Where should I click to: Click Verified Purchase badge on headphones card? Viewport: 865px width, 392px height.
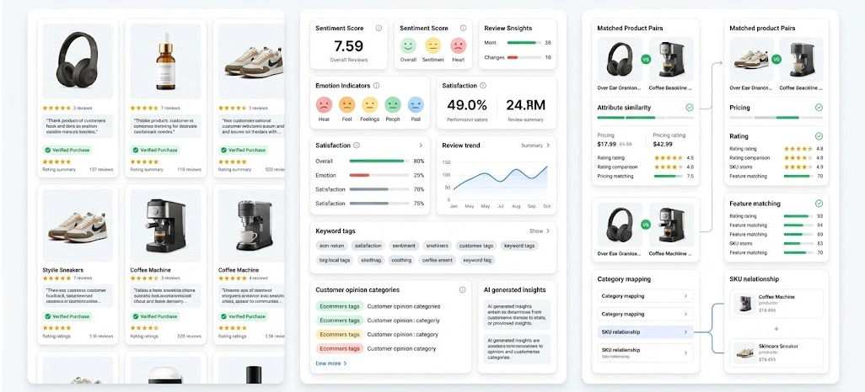[67, 150]
